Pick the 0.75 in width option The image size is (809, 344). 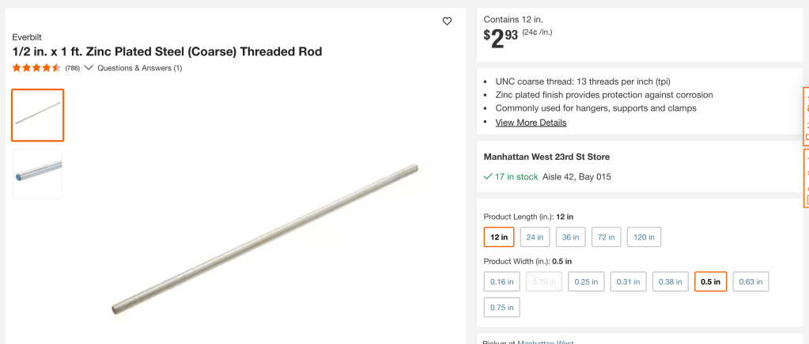coord(502,307)
